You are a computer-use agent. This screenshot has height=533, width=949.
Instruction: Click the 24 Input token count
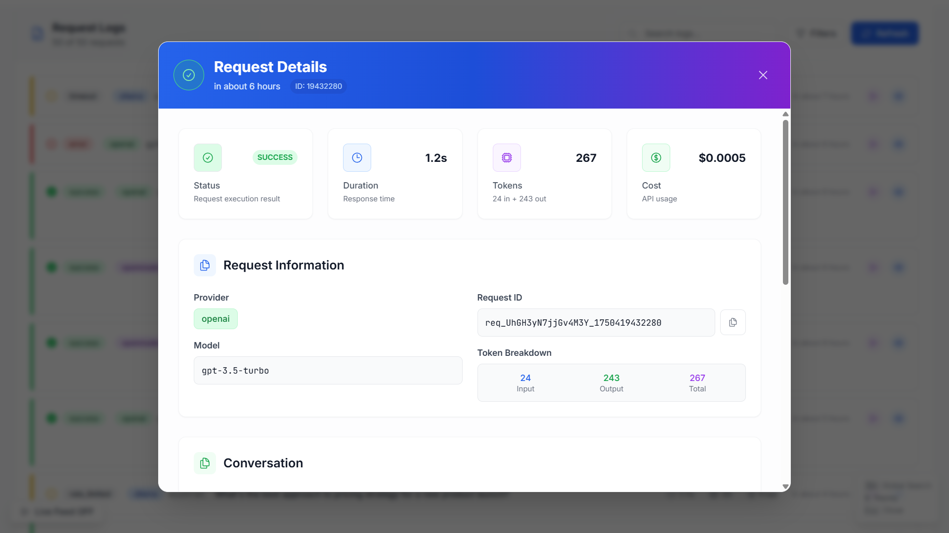[x=525, y=378]
